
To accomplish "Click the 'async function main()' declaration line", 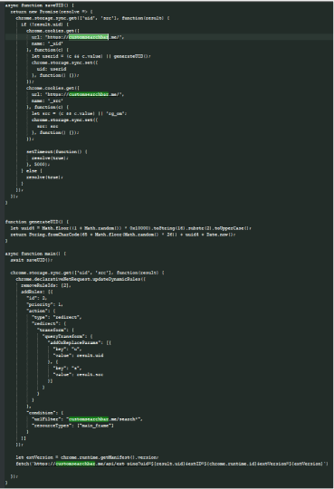I will 35,254.
